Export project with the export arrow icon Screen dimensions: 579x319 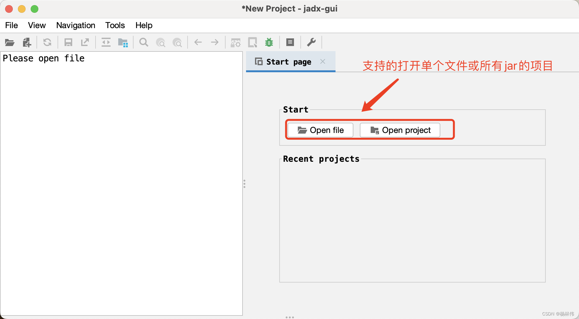click(85, 42)
